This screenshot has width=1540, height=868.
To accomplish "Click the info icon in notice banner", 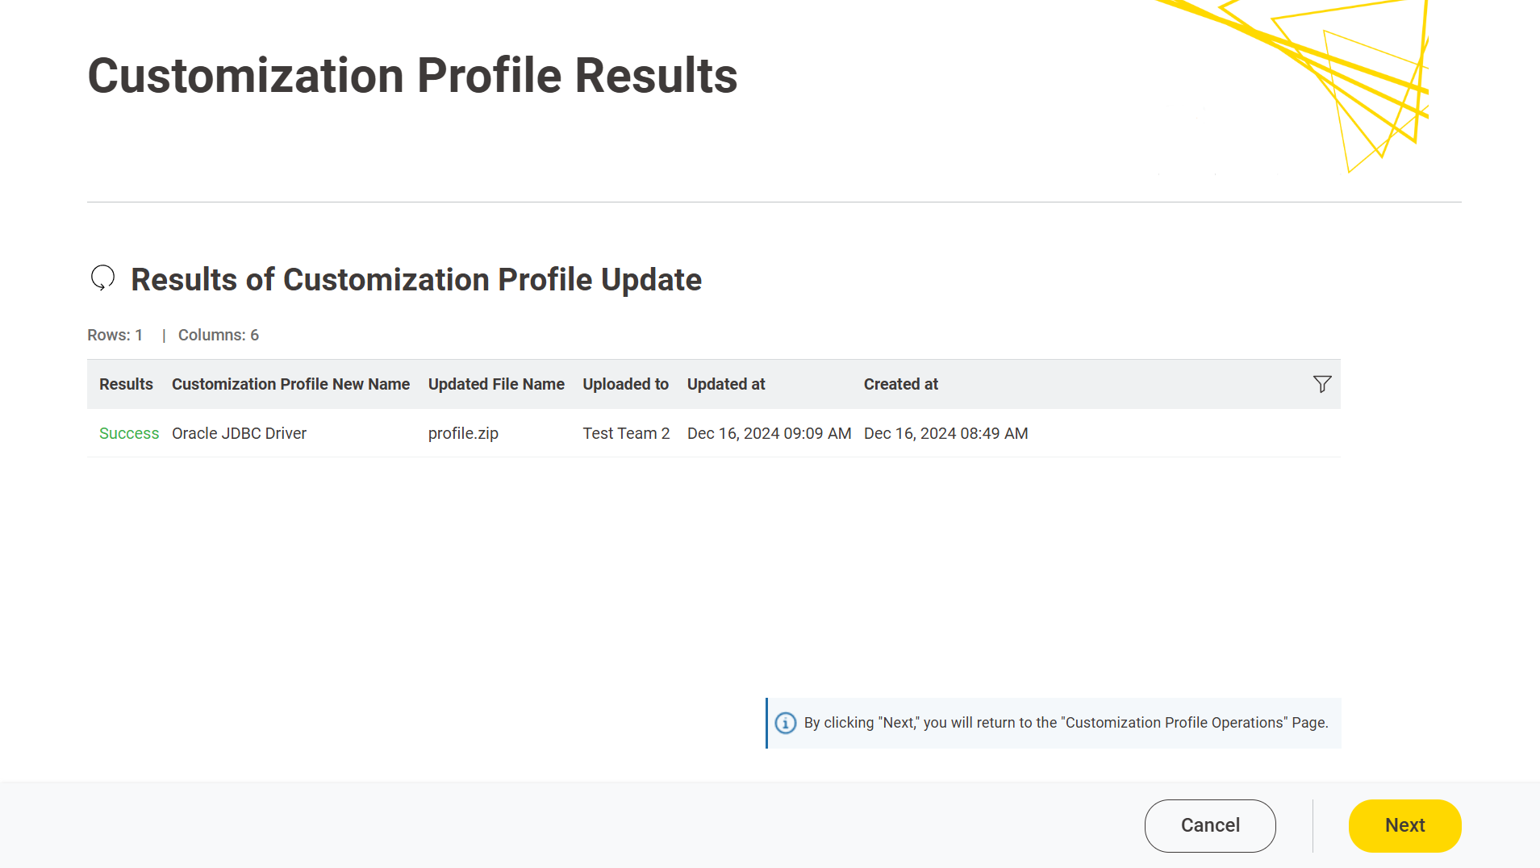I will pyautogui.click(x=785, y=723).
